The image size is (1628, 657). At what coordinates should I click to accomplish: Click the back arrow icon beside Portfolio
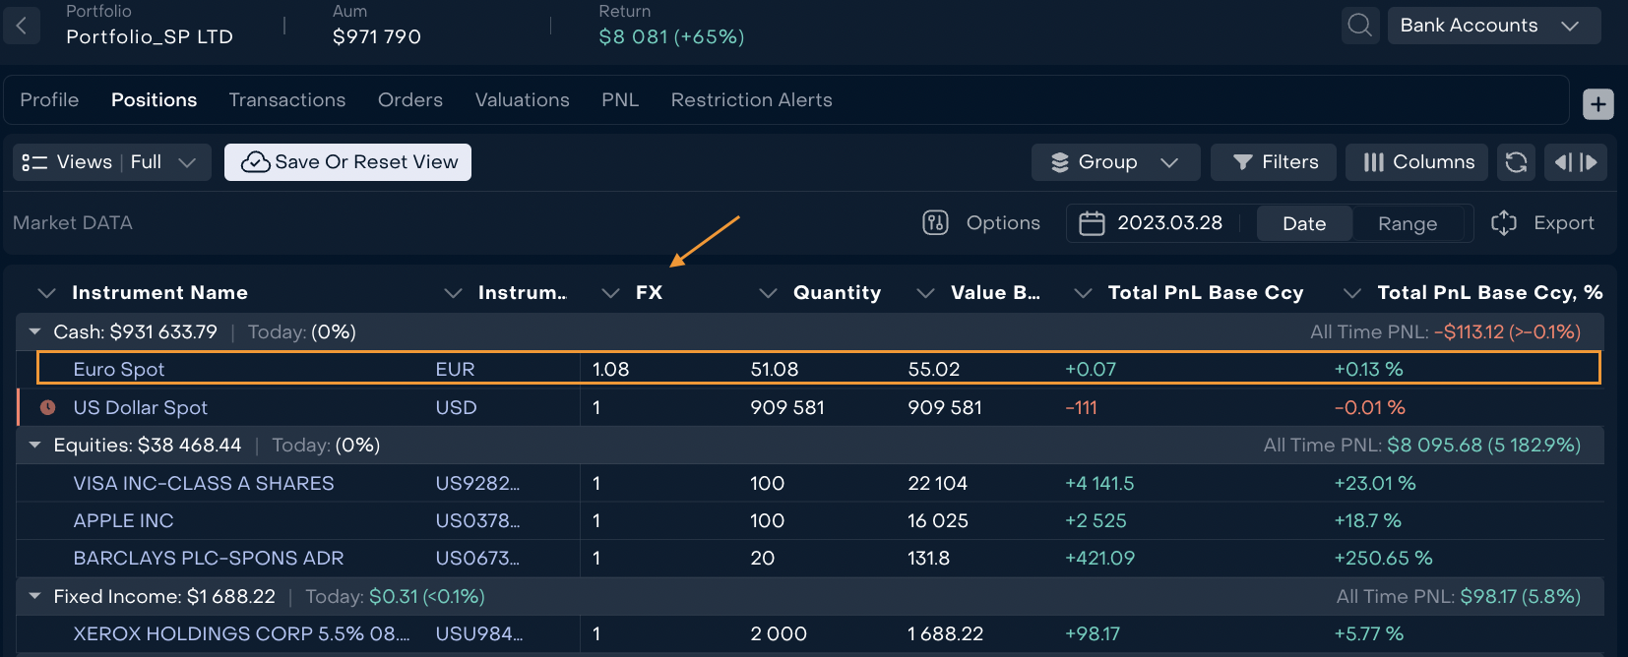pyautogui.click(x=22, y=27)
